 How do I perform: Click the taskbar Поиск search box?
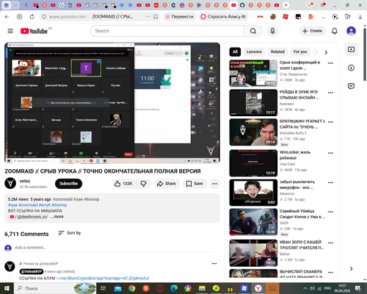pyautogui.click(x=55, y=288)
